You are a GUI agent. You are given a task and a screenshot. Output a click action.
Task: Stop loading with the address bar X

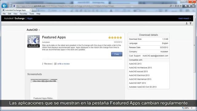tap(181, 6)
